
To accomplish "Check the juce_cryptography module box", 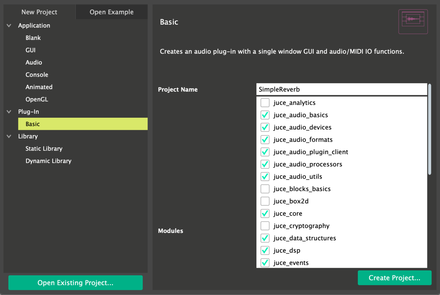I will [265, 226].
